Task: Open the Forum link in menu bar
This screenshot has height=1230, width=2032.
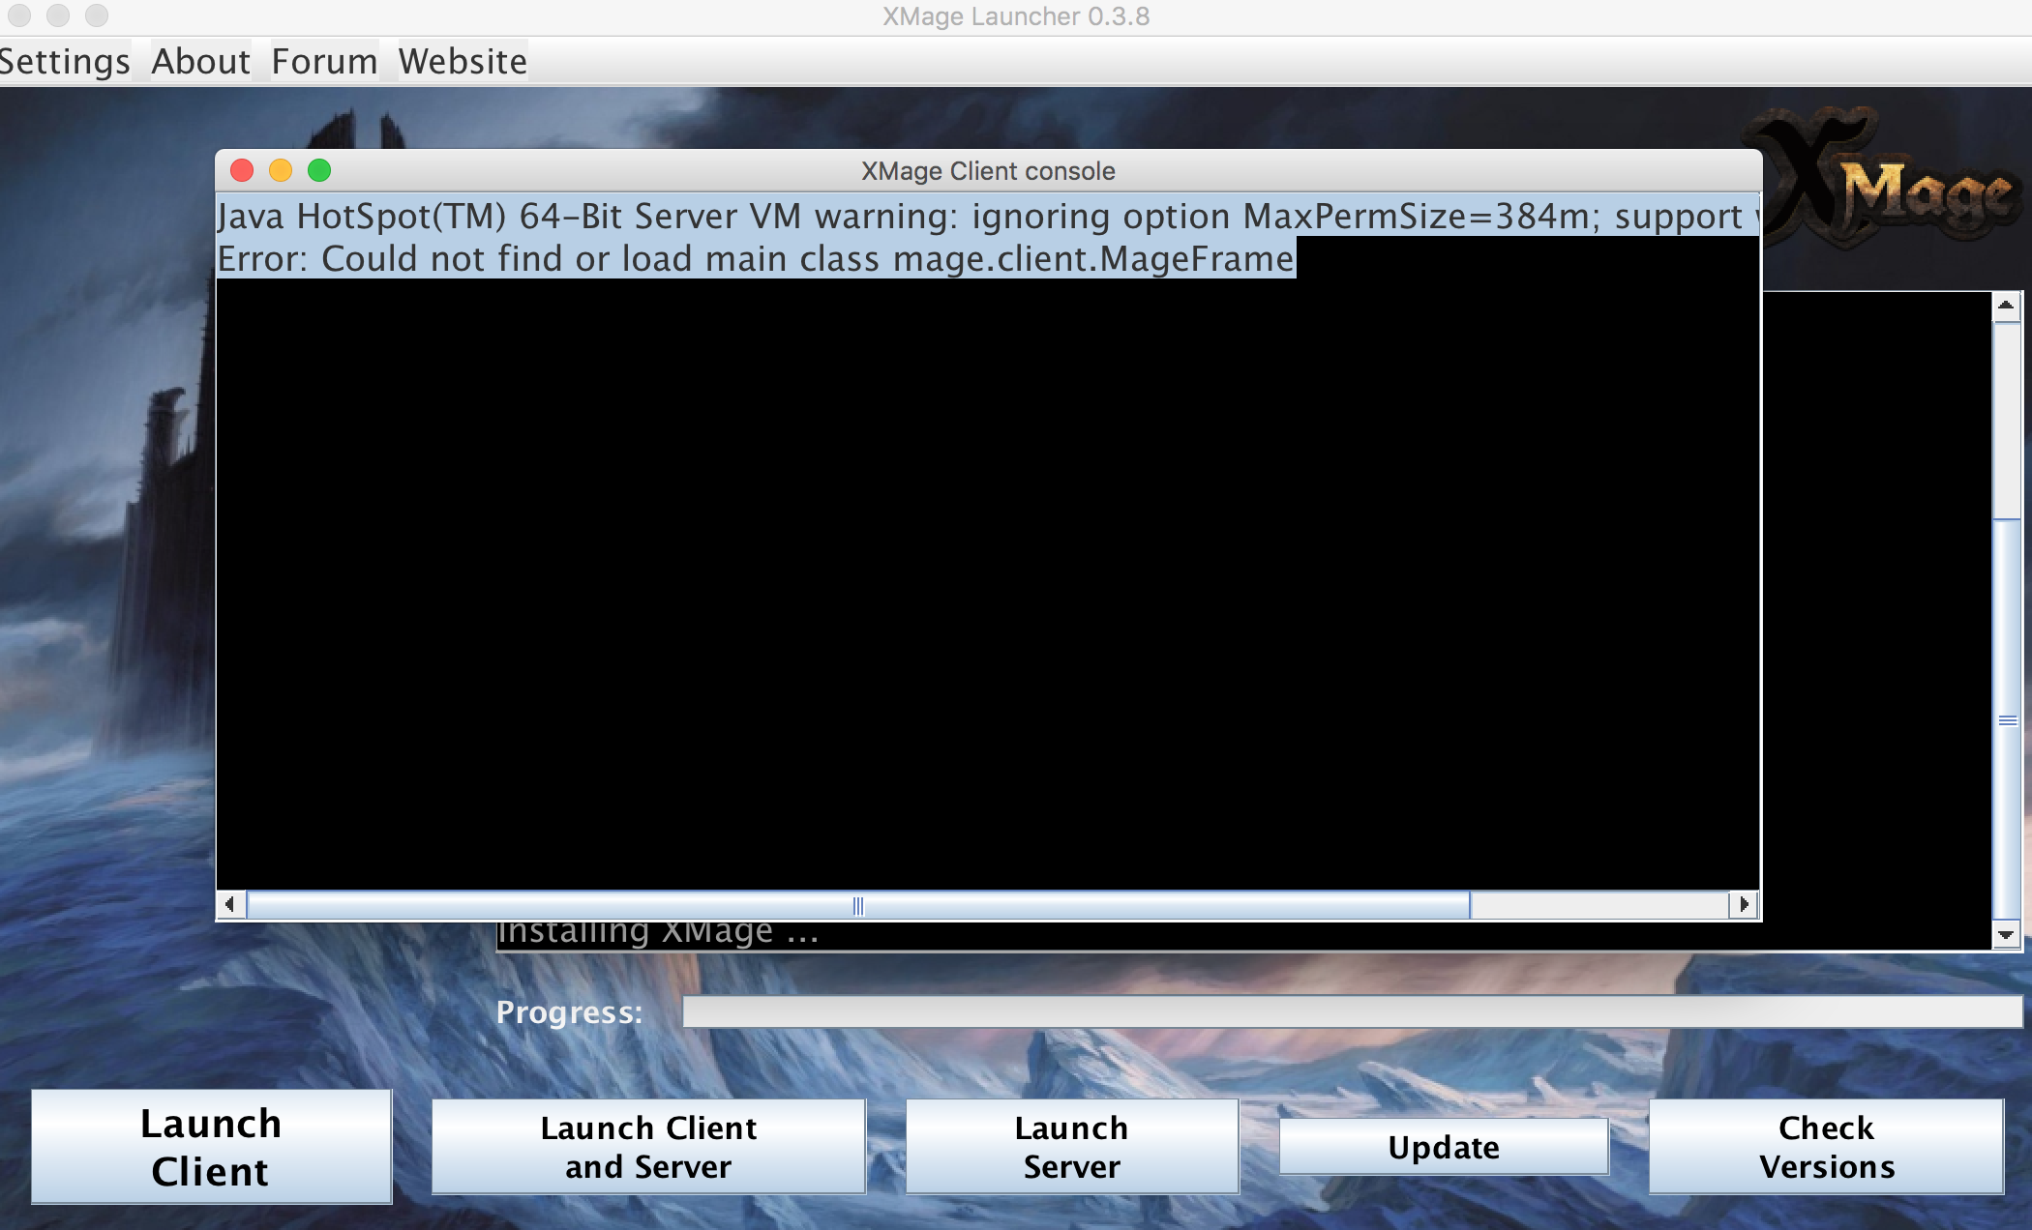Action: tap(324, 62)
